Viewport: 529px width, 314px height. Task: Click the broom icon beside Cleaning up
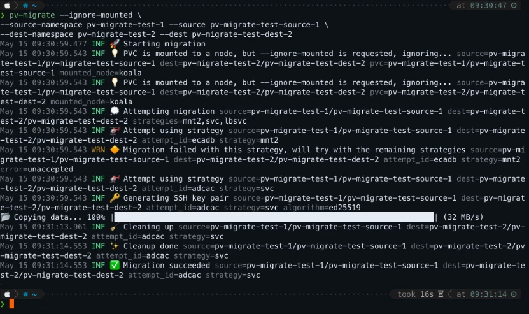(115, 227)
